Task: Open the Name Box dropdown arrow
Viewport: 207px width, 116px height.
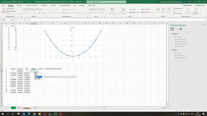Action: (10, 20)
